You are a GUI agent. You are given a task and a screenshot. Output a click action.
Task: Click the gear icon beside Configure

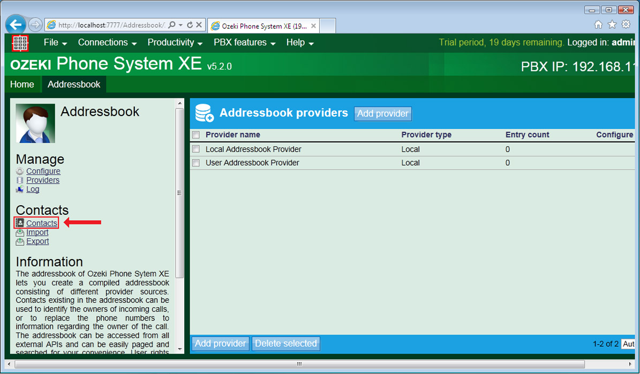pyautogui.click(x=20, y=171)
